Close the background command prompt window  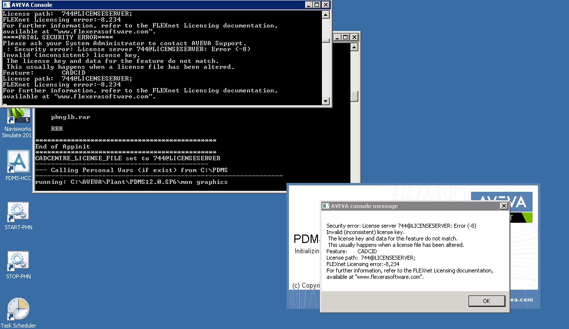pyautogui.click(x=354, y=37)
